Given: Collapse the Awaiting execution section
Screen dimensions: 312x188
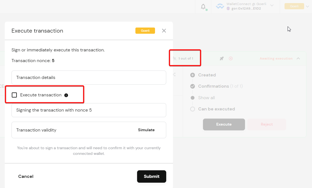Looking at the screenshot, I should click(298, 58).
